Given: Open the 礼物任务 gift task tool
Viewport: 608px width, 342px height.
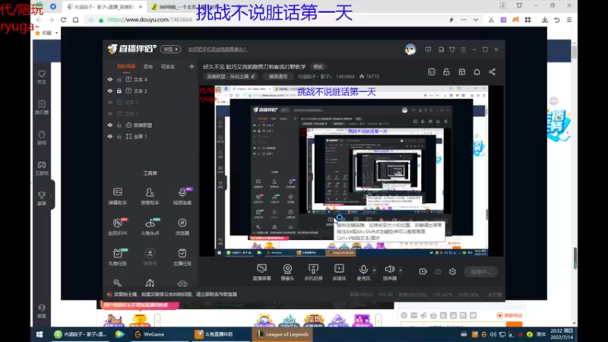Looking at the screenshot, I should click(x=118, y=257).
